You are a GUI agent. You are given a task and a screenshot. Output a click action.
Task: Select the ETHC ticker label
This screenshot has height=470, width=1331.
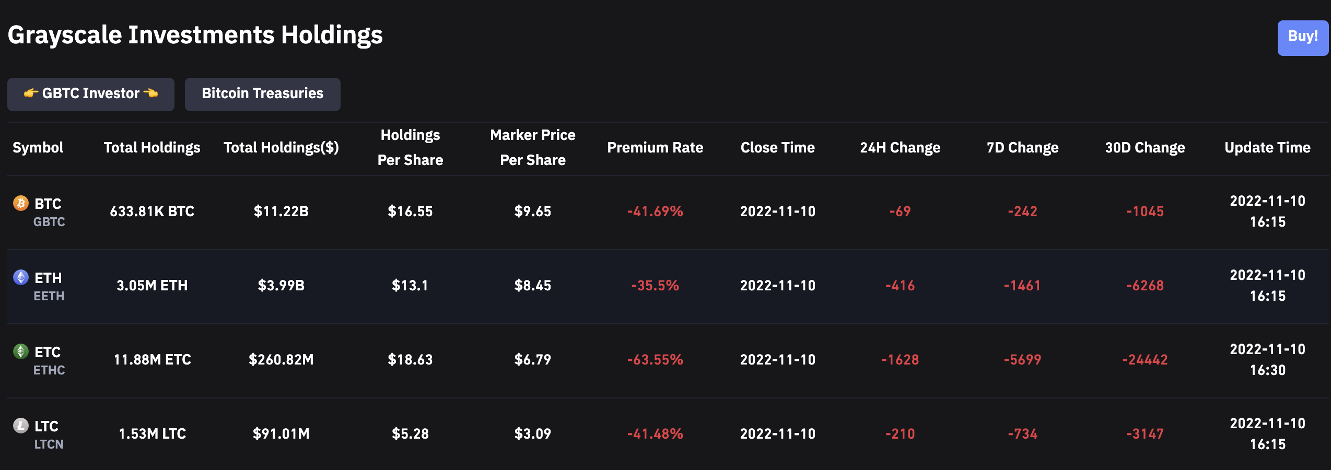point(49,370)
